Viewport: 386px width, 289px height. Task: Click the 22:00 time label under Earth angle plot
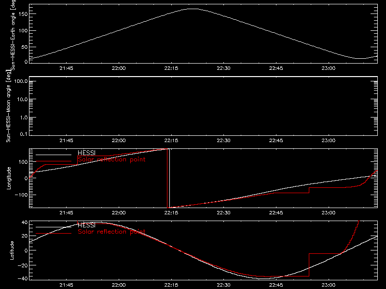point(119,68)
